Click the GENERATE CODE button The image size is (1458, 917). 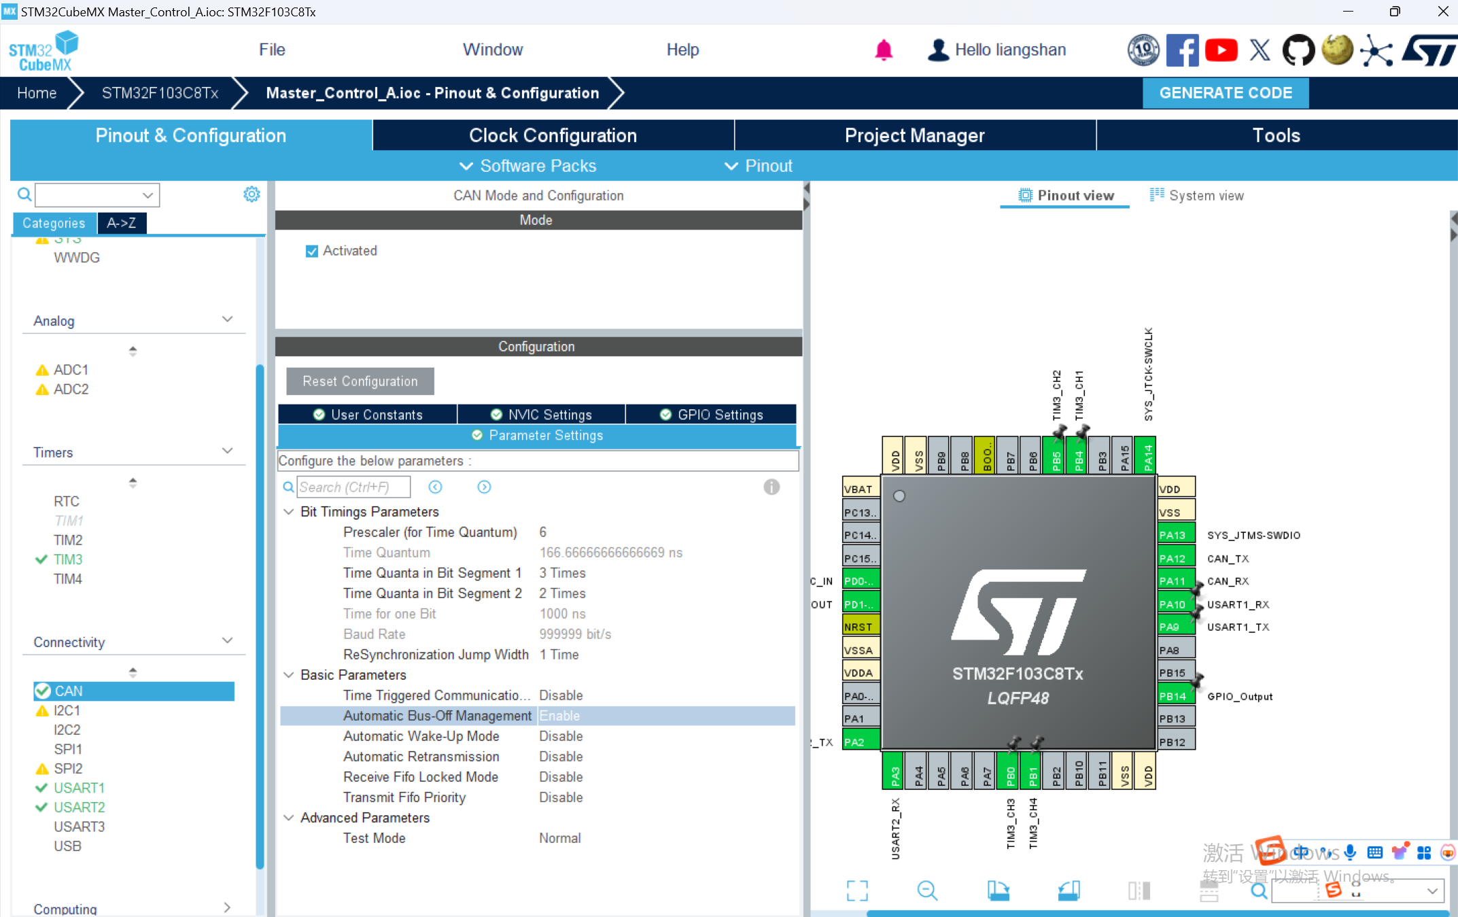[x=1225, y=93]
